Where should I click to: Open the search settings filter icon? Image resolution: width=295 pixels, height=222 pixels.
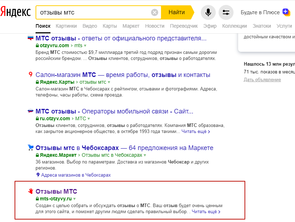tap(226, 12)
